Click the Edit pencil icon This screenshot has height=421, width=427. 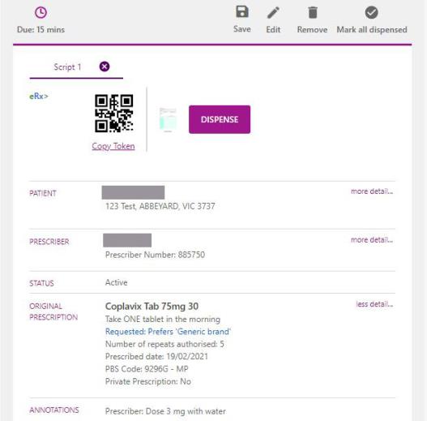273,13
